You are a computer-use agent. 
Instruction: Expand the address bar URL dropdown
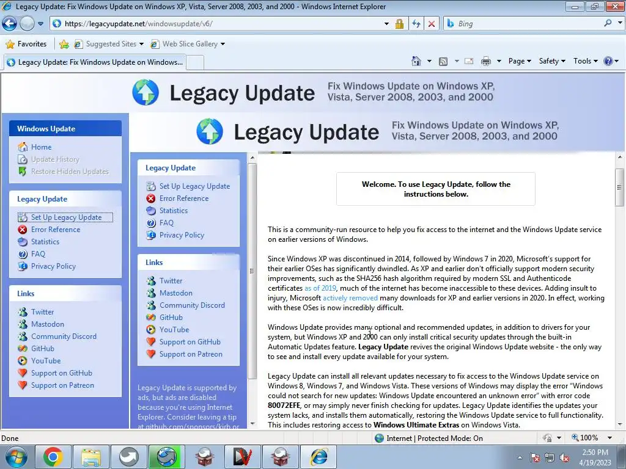386,24
